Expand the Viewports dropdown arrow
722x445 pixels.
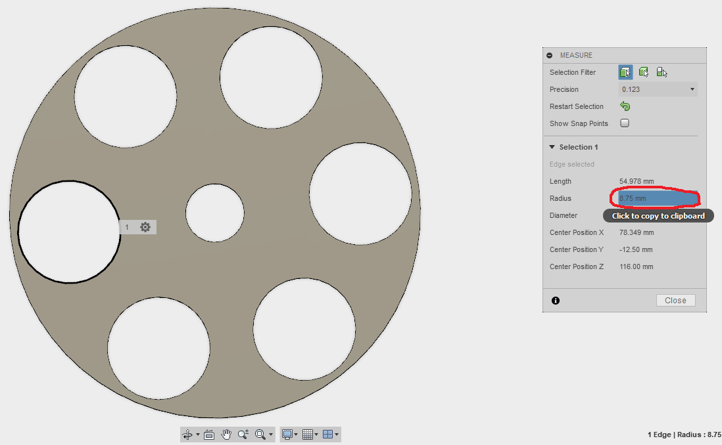point(337,434)
